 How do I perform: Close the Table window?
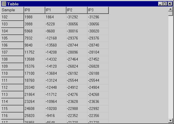coord(169,4)
